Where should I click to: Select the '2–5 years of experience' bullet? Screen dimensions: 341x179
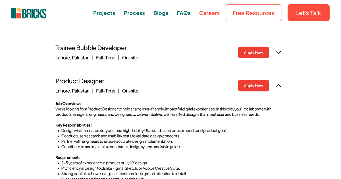tap(104, 163)
